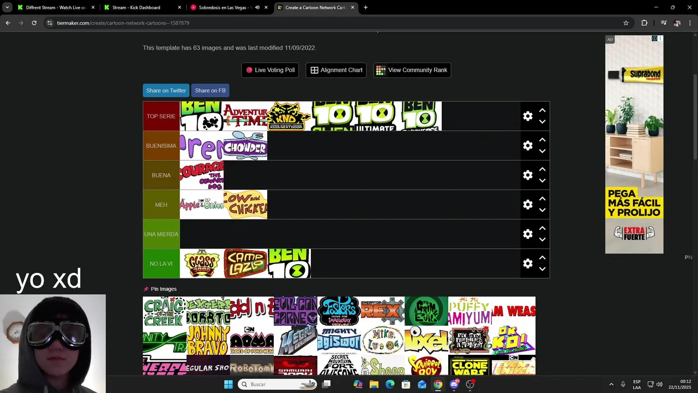This screenshot has height=393, width=698.
Task: Open the Chrome three-dot menu
Action: pyautogui.click(x=690, y=23)
